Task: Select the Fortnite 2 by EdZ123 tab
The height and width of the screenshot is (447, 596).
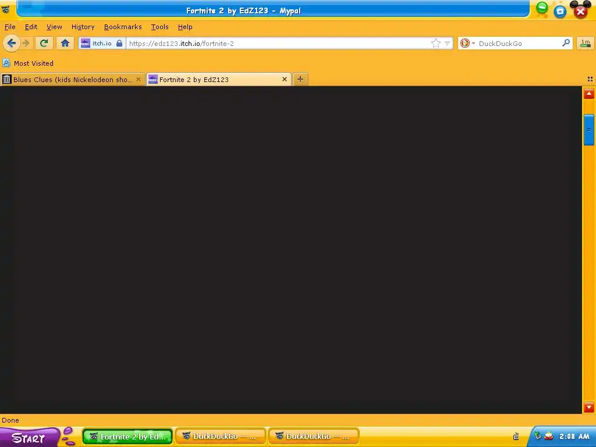Action: (219, 79)
